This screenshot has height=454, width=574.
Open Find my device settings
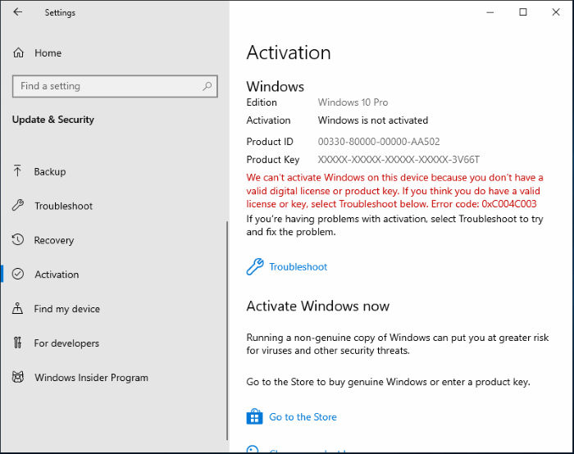[x=66, y=309]
